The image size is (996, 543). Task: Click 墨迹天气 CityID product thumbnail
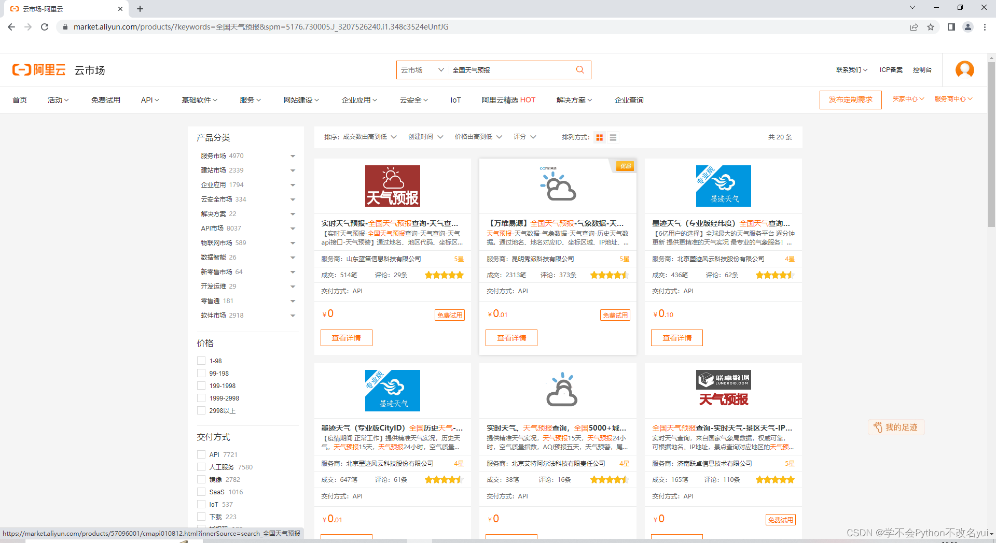pyautogui.click(x=393, y=391)
